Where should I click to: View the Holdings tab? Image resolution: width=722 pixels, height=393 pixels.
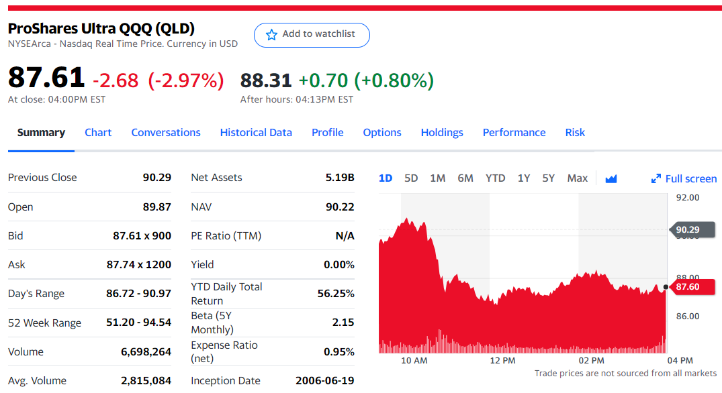coord(442,132)
